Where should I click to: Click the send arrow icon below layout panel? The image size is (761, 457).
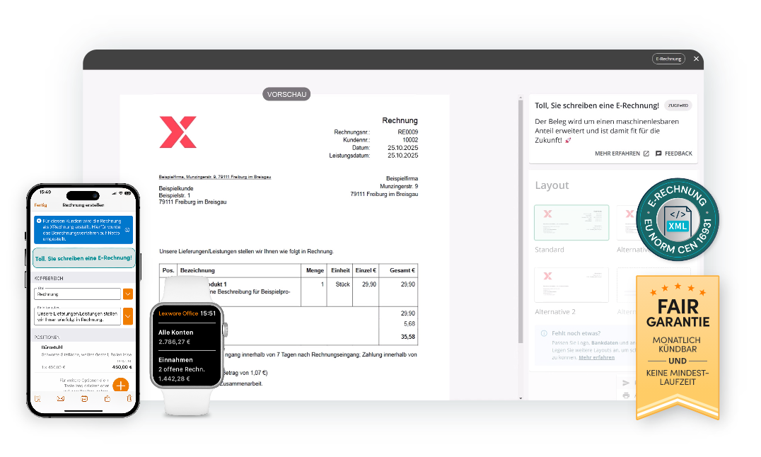(626, 383)
